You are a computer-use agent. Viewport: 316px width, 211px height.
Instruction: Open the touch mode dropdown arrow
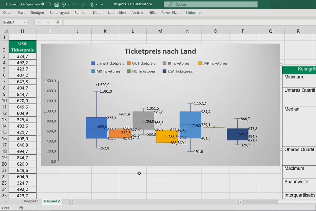(x=97, y=4)
